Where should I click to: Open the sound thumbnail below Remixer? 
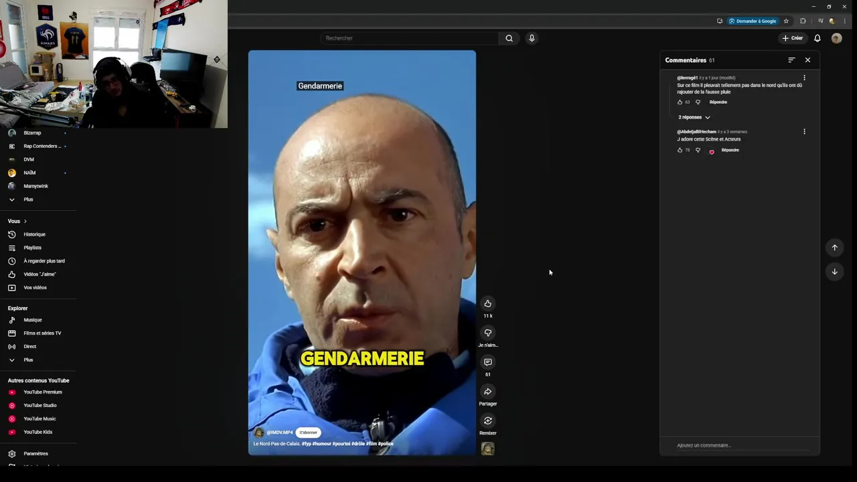(487, 449)
